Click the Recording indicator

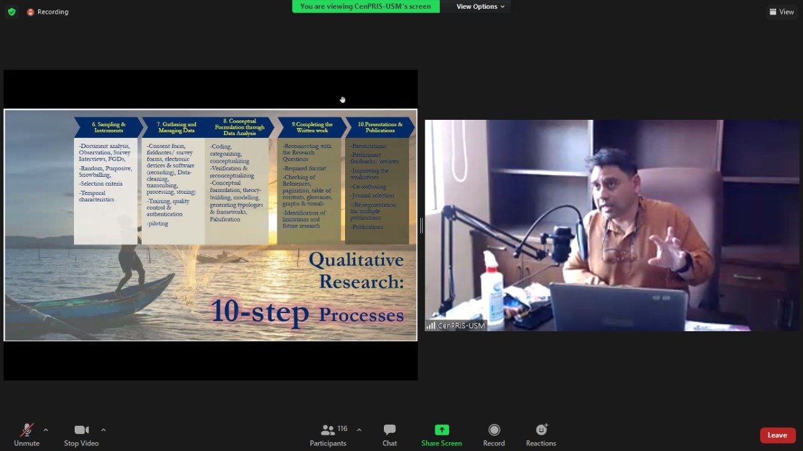(48, 12)
